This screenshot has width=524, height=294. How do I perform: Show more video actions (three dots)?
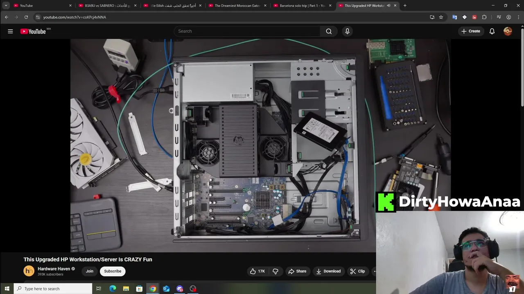374,271
